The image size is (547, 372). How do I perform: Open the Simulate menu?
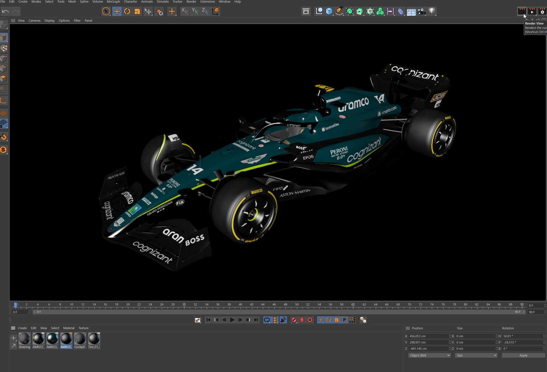(x=163, y=2)
